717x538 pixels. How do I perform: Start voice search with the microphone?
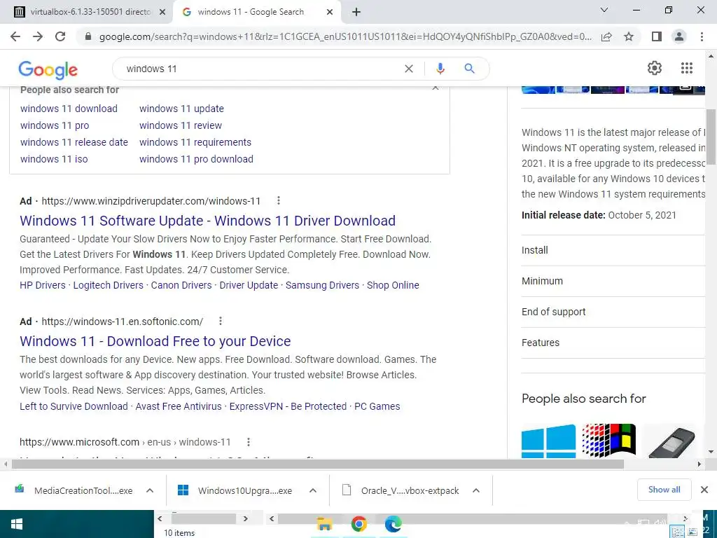[x=440, y=69]
